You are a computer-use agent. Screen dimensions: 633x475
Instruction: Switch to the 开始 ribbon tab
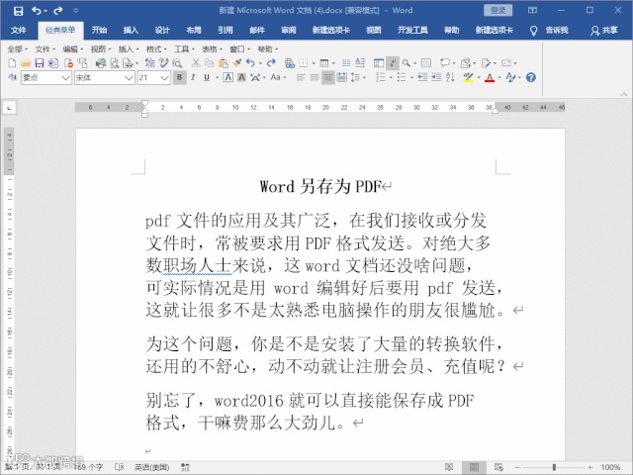click(x=99, y=30)
